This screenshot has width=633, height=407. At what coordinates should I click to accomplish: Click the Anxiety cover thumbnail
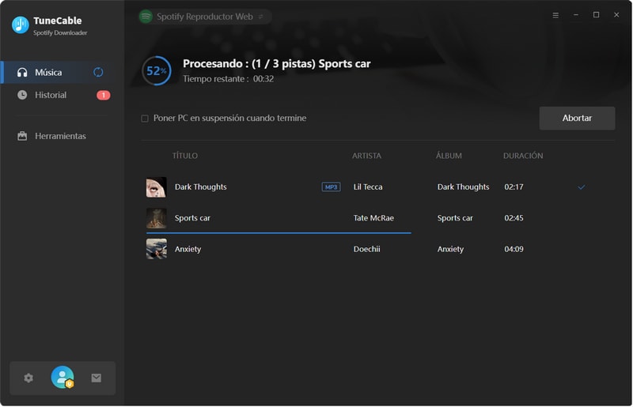click(x=156, y=249)
